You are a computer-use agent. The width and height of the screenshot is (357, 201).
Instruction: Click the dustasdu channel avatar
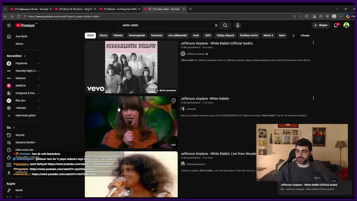(183, 109)
